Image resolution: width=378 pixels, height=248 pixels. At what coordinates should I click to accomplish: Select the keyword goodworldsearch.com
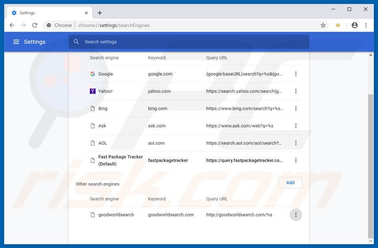coord(171,215)
